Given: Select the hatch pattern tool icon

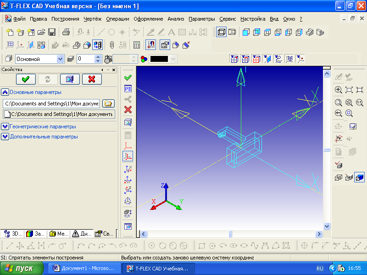Looking at the screenshot, I should pyautogui.click(x=182, y=32).
